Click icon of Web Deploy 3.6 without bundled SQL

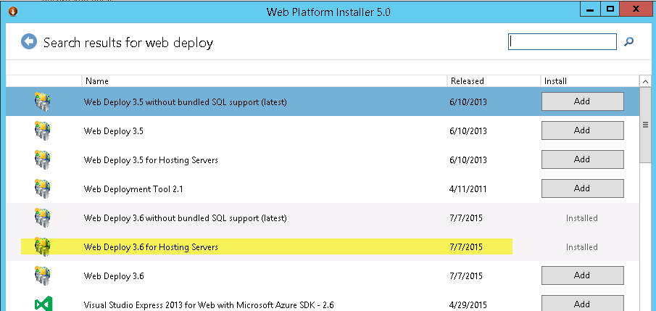[x=42, y=217]
